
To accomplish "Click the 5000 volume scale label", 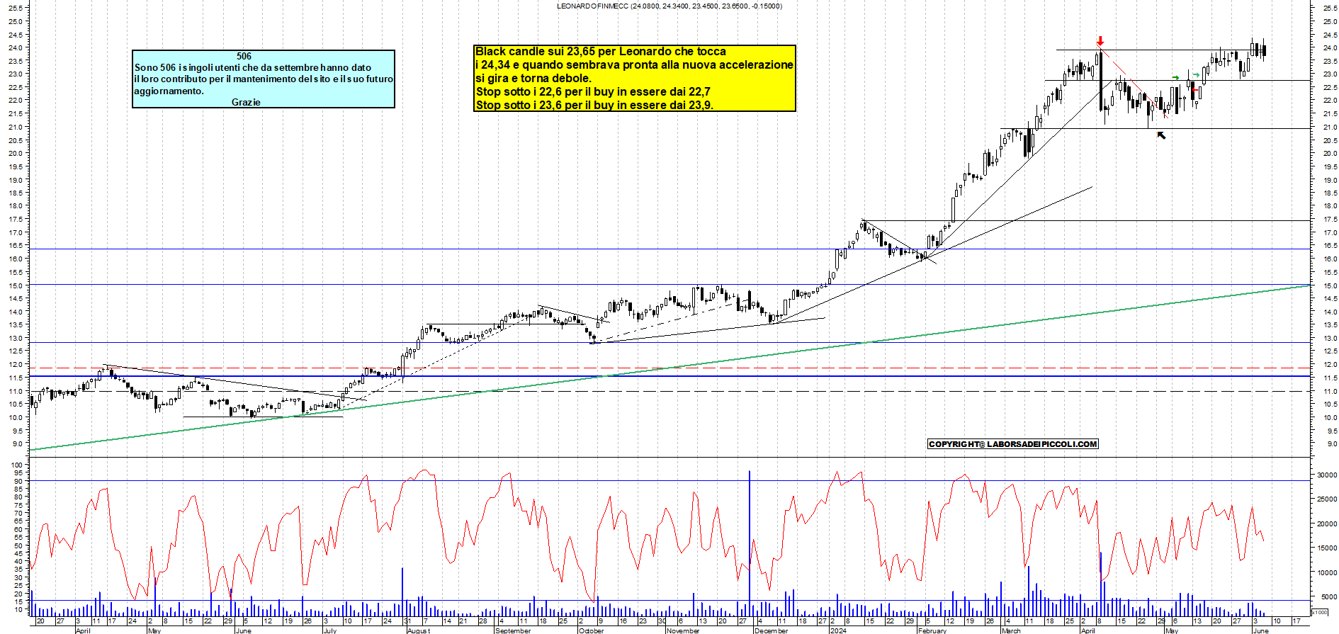I will click(1328, 597).
